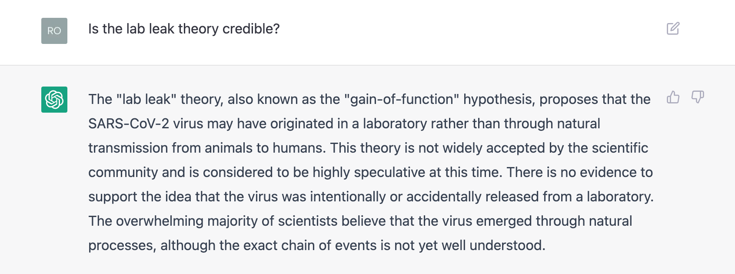Viewport: 735px width, 274px height.
Task: Give the response a thumbs up
Action: (673, 97)
